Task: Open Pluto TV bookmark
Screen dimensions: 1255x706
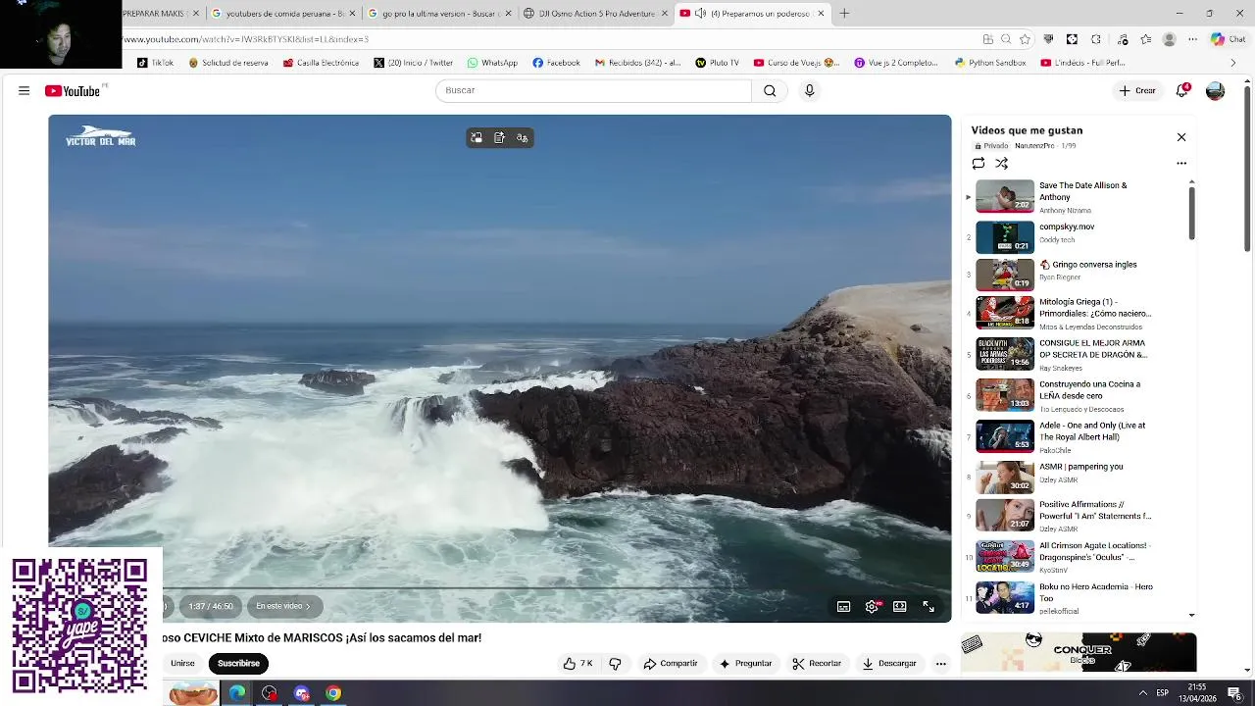Action: (x=717, y=63)
